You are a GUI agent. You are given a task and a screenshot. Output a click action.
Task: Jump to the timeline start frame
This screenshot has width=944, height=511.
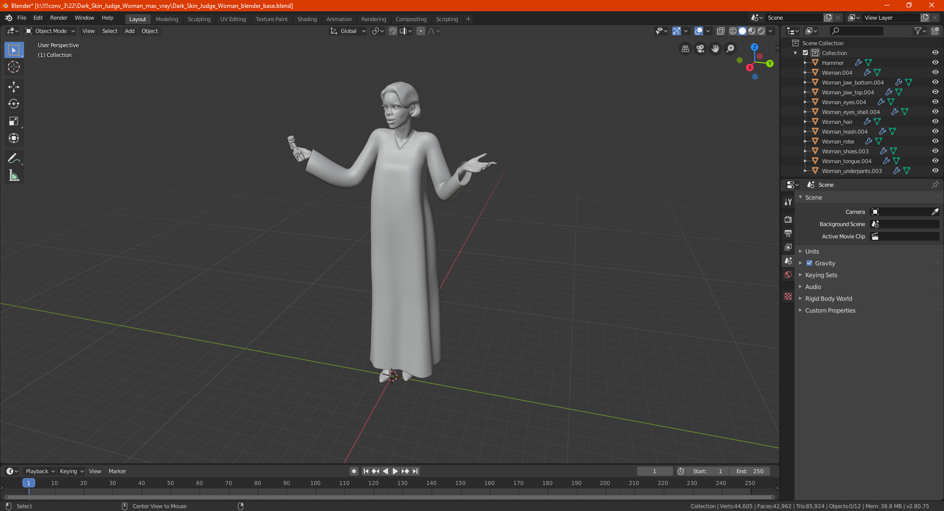(x=366, y=471)
